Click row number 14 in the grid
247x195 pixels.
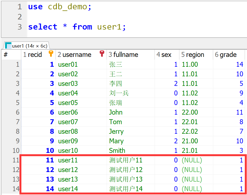(16, 189)
